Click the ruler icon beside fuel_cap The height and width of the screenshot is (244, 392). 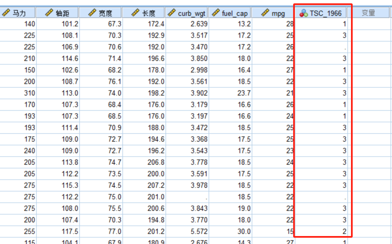(216, 13)
